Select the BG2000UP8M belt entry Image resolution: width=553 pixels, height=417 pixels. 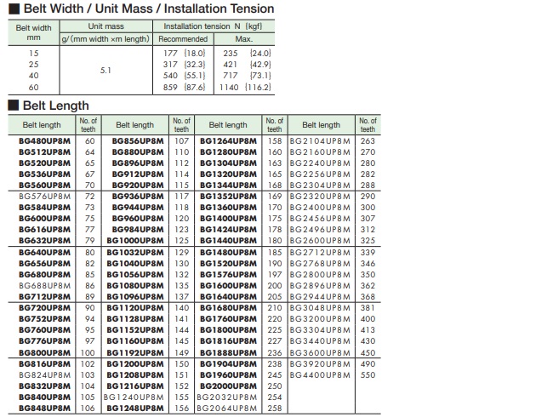pos(228,386)
